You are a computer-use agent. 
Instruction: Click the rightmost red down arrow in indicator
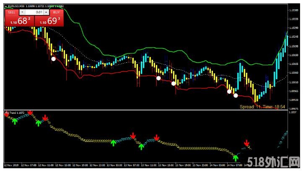pos(246,144)
